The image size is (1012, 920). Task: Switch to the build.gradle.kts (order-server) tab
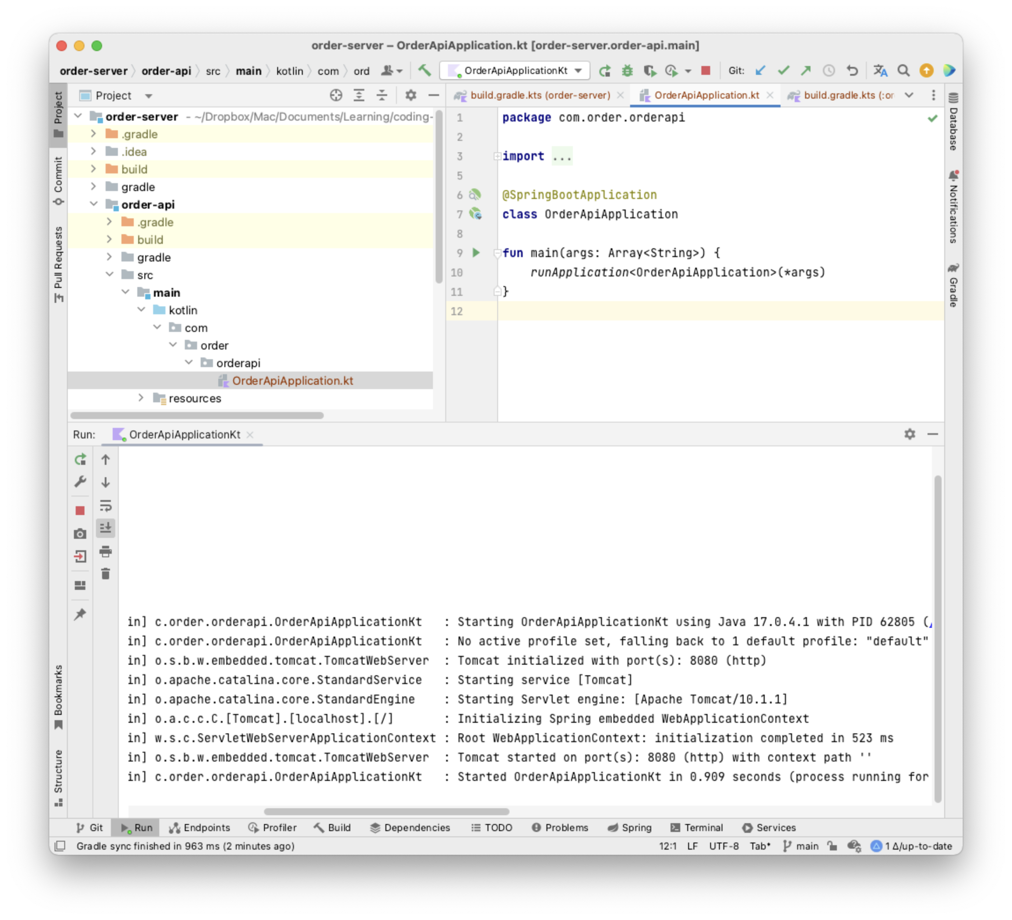pyautogui.click(x=539, y=96)
